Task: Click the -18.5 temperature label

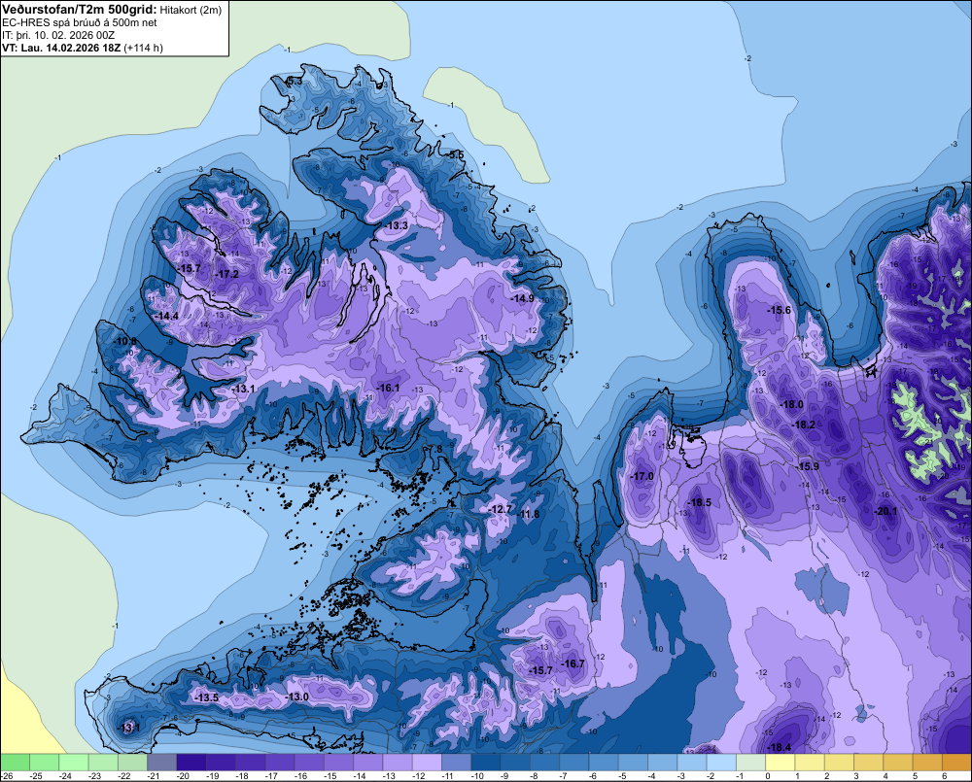Action: tap(699, 502)
